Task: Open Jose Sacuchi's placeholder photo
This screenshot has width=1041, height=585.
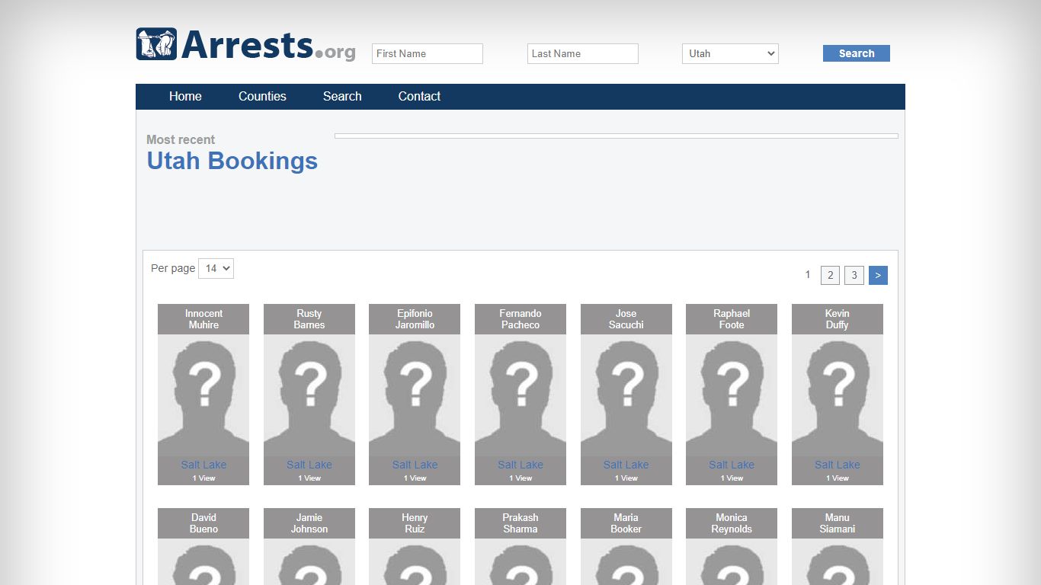Action: click(626, 395)
